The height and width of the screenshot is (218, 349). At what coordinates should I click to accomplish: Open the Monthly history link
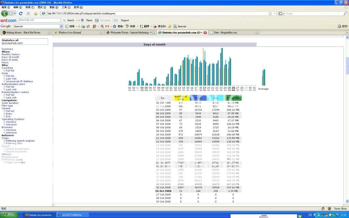11,54
